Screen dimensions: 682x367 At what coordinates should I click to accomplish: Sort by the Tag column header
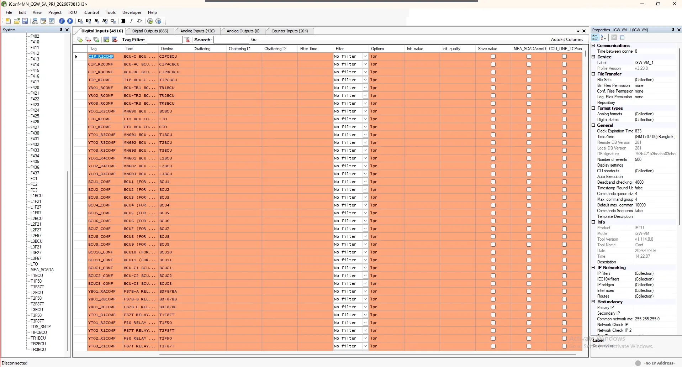pos(105,49)
